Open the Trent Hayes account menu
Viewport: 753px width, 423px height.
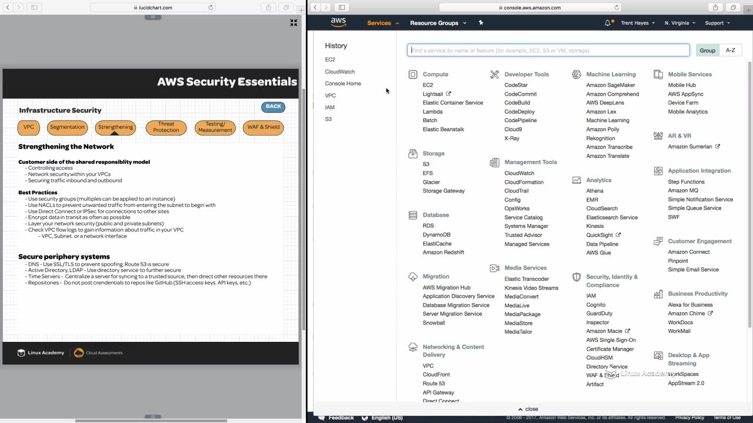pos(638,23)
